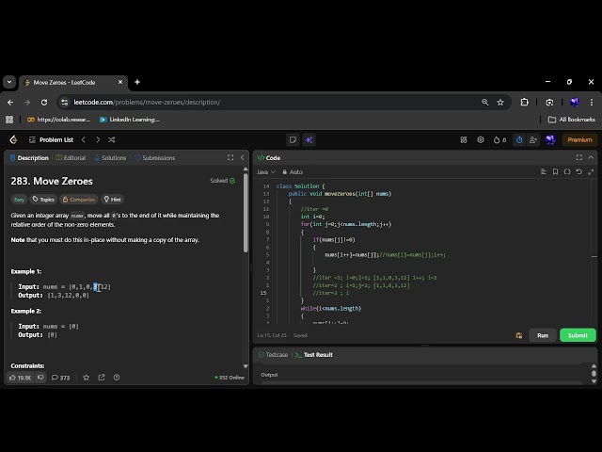Open the tab search dropdown

click(x=9, y=82)
